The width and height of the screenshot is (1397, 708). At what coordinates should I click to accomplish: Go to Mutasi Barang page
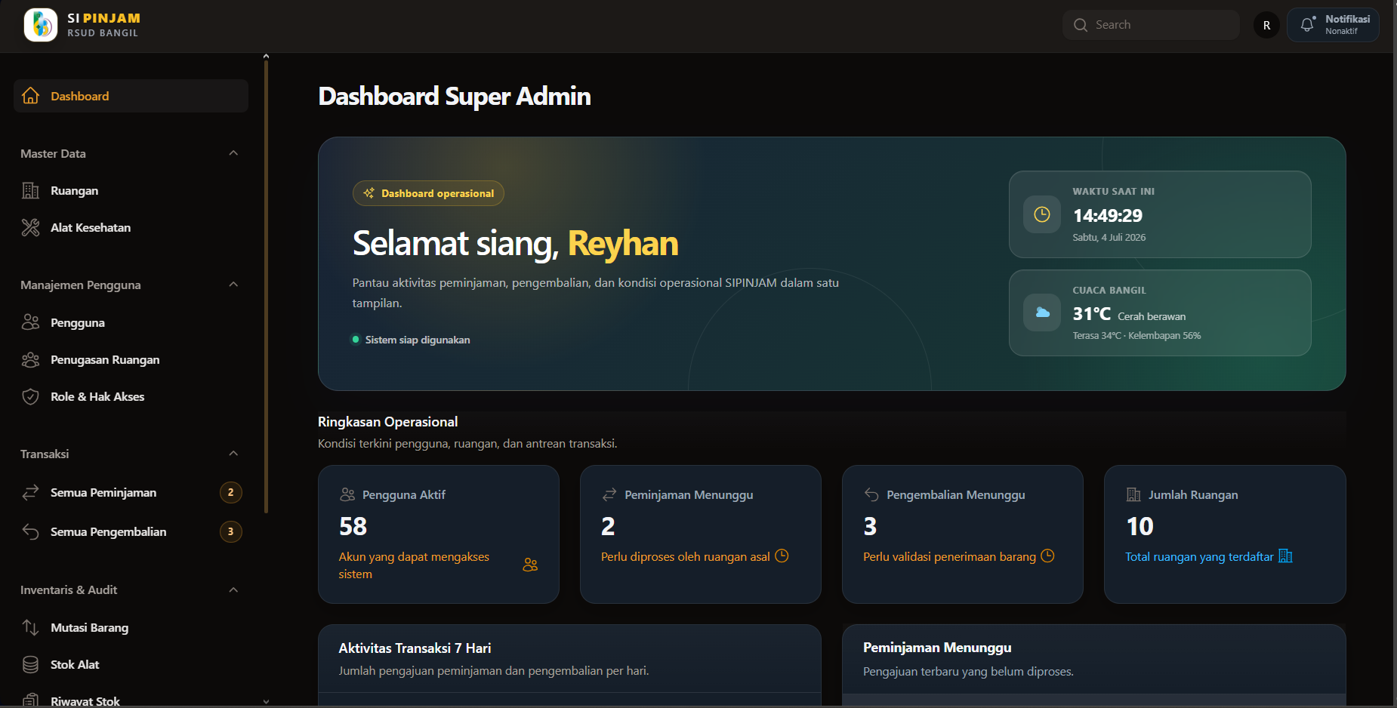click(131, 627)
